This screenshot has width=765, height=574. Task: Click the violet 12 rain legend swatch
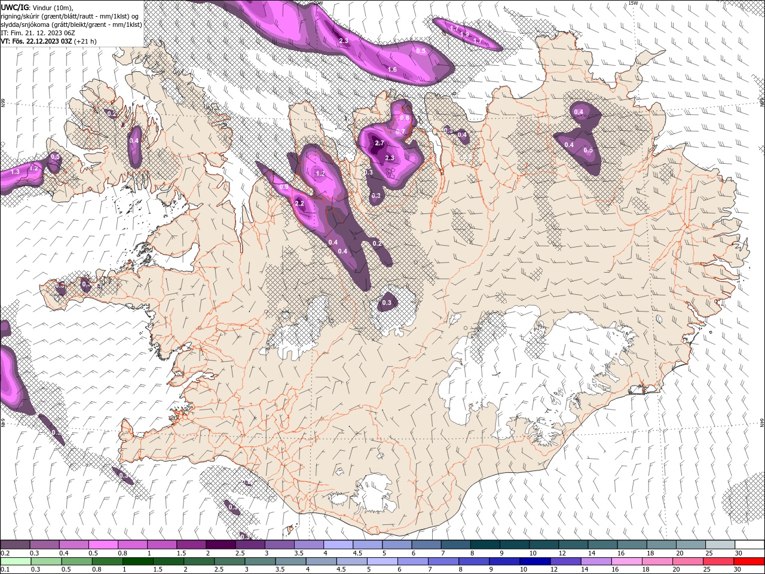tap(566, 561)
